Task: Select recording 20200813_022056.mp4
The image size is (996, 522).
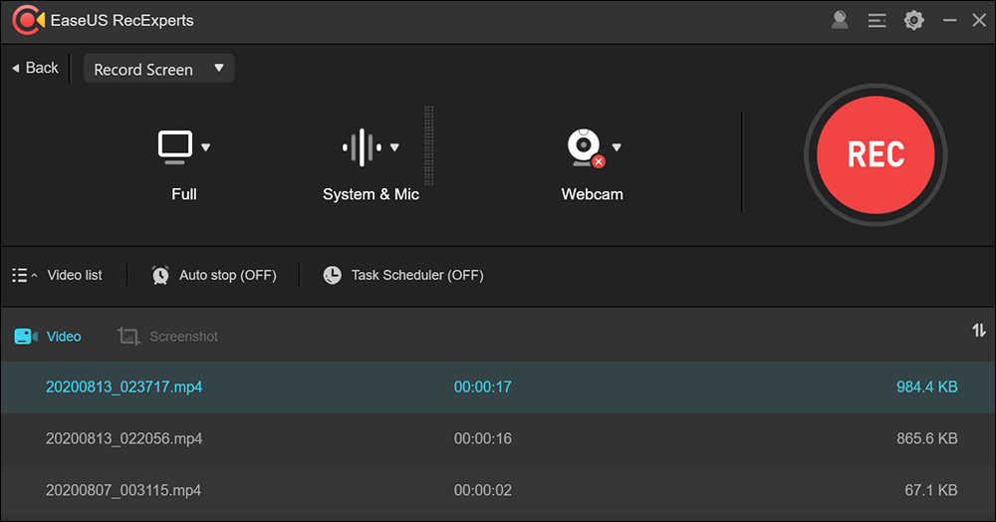Action: point(124,438)
